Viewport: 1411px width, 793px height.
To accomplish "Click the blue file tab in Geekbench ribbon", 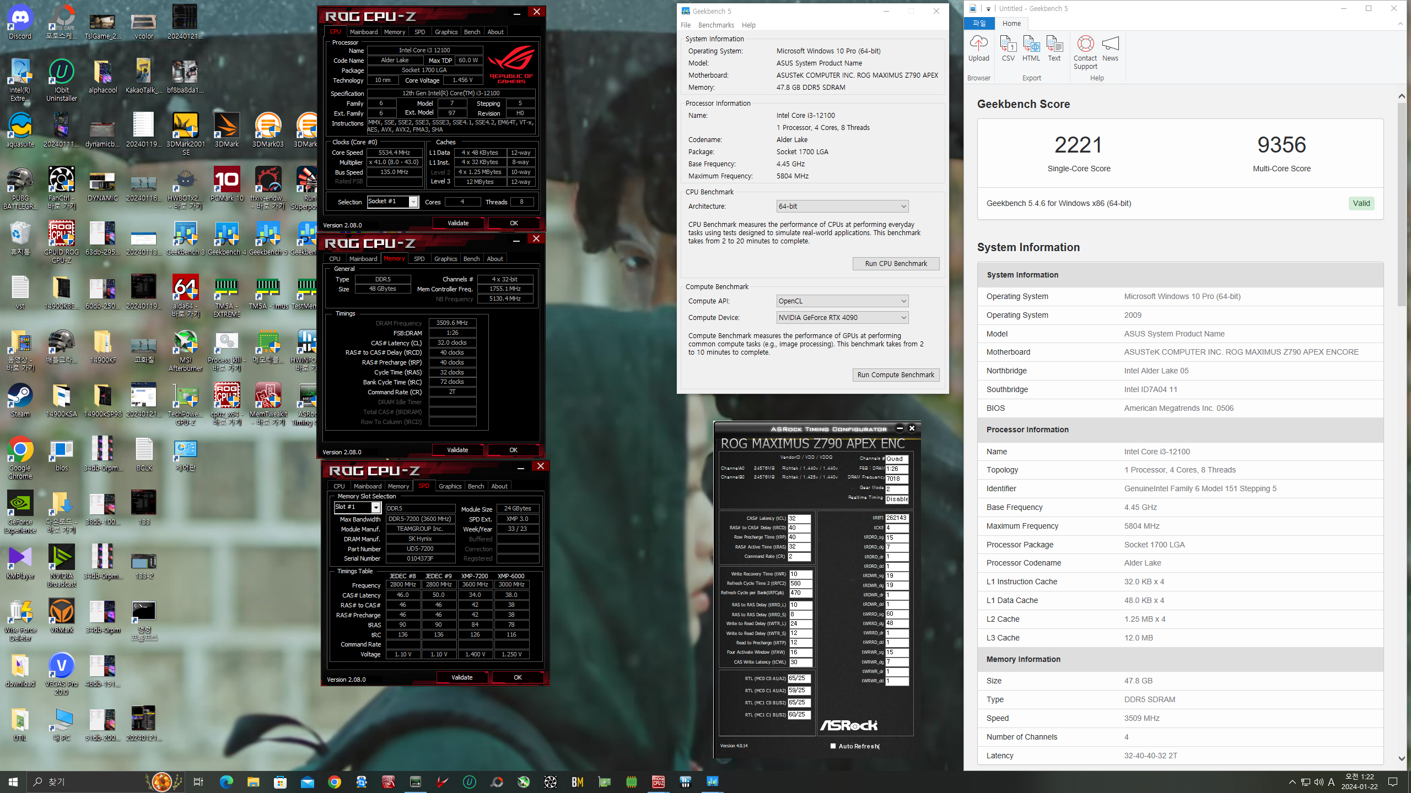I will [x=979, y=24].
